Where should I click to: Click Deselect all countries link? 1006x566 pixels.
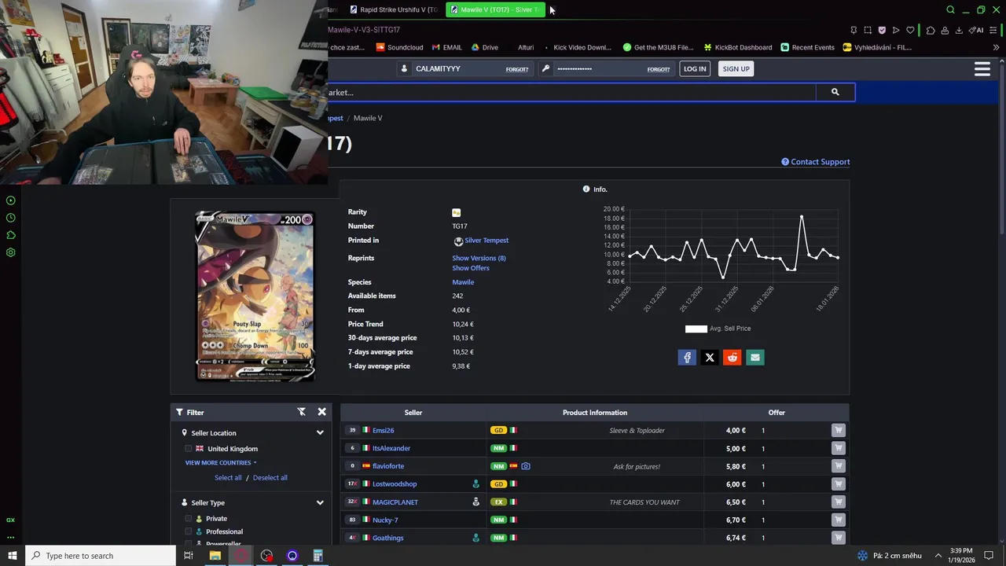click(270, 478)
